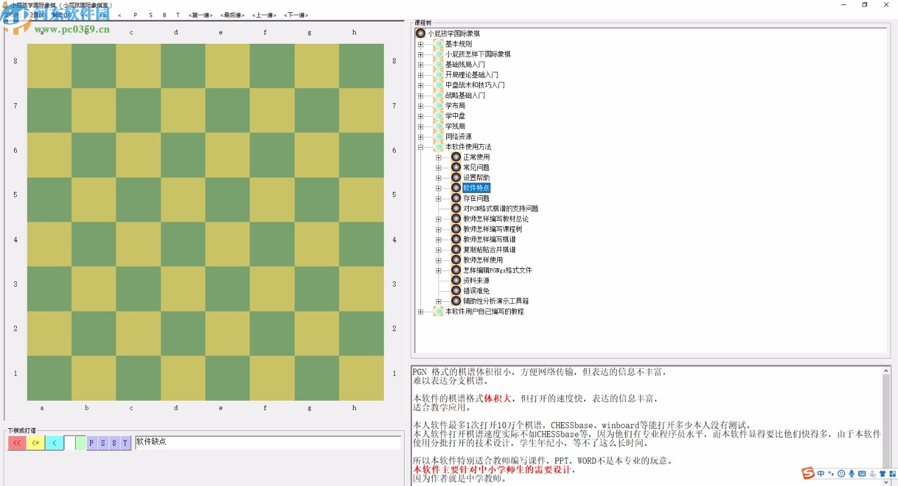898x486 pixels.
Task: Open the Sogou emoji smiley icon
Action: pos(841,474)
